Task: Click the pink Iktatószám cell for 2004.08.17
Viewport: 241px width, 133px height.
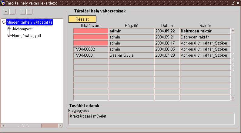Action: pos(91,43)
